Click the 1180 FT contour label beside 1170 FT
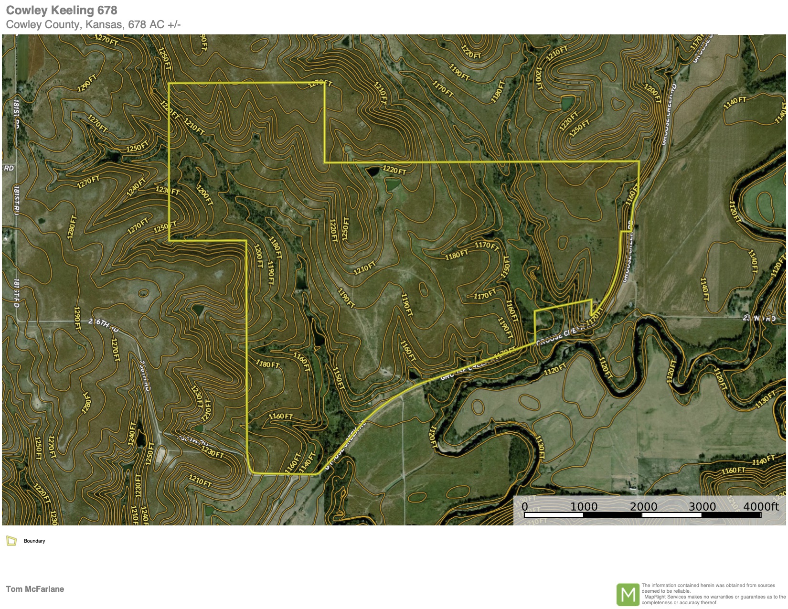This screenshot has height=609, width=788. pos(457,256)
